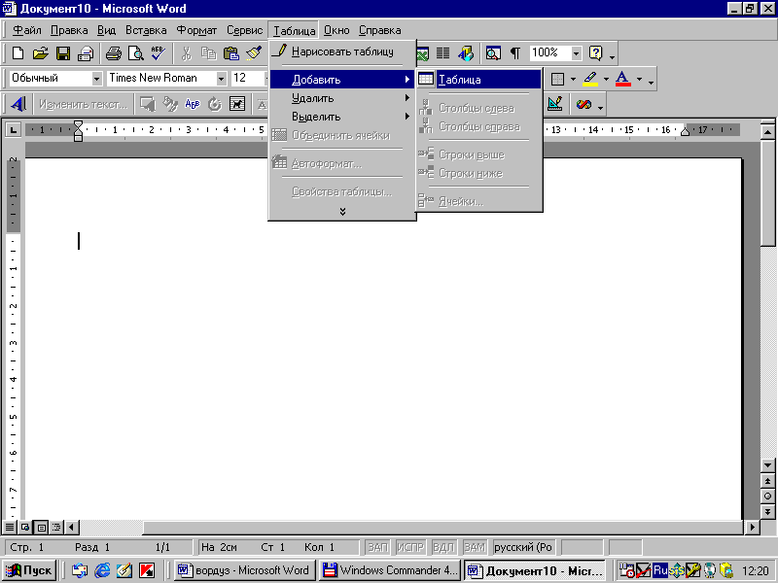Click the Select Browse Object round button
Screen dimensions: 778x583
[767, 496]
